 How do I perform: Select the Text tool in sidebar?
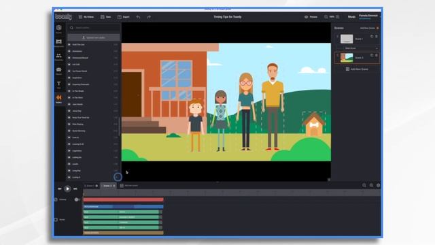(59, 84)
